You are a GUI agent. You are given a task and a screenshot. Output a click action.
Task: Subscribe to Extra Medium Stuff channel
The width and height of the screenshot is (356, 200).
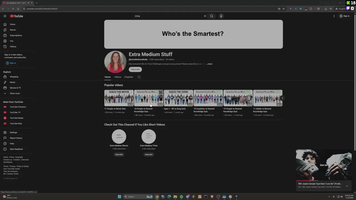(x=135, y=69)
